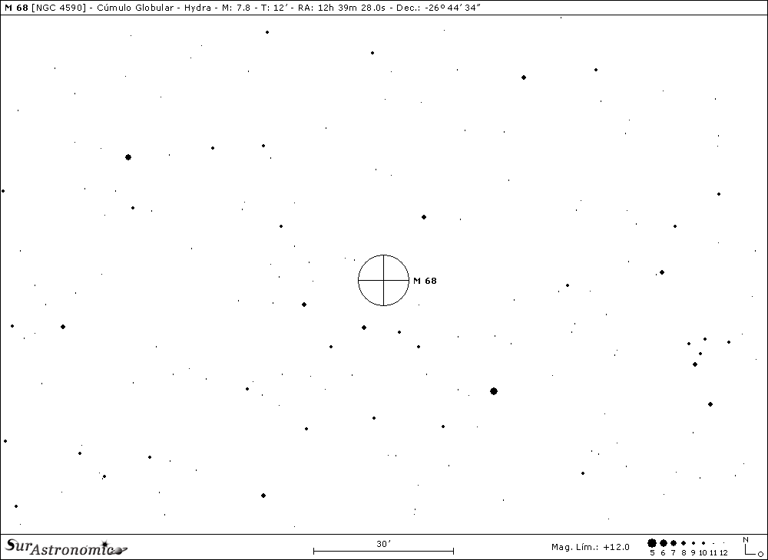Select the magnitude 6 legend dot
The width and height of the screenshot is (768, 560).
664,542
